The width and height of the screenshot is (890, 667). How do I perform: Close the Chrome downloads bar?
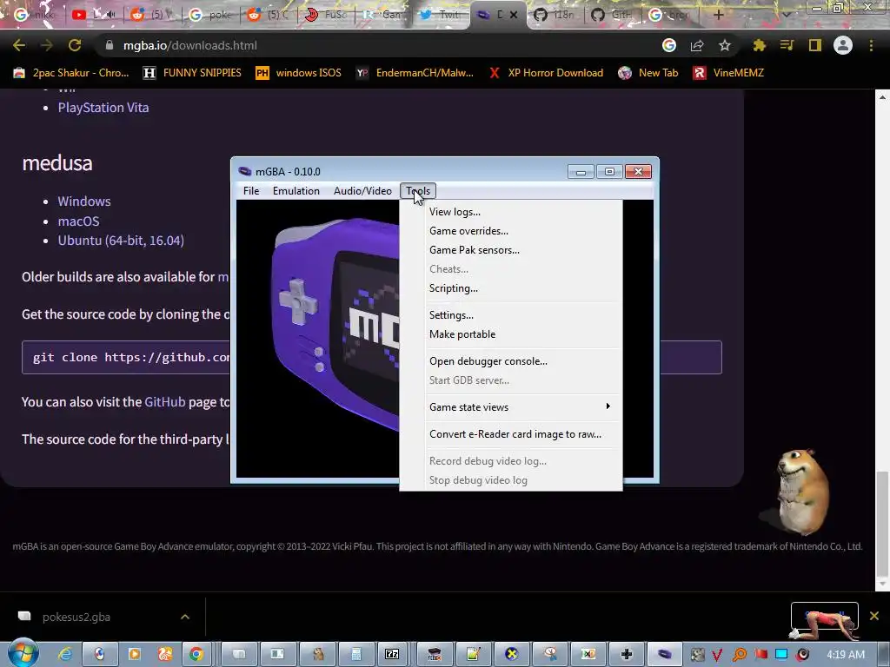click(874, 616)
